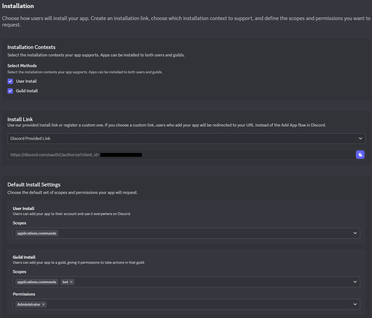Click inside the Guild Install scopes field

click(x=209, y=282)
